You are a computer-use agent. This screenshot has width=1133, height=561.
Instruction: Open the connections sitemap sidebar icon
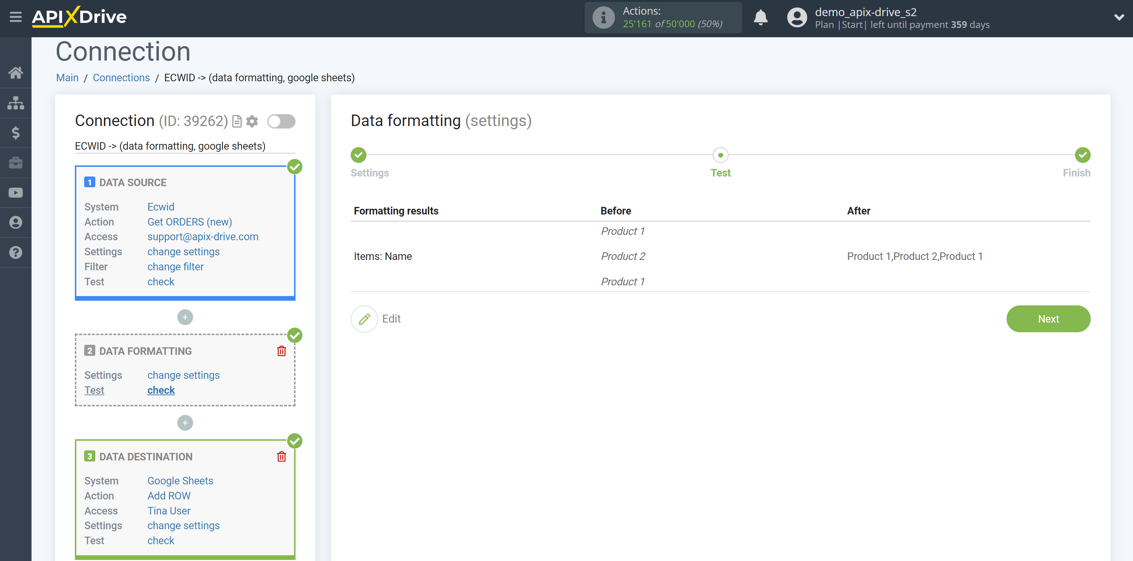tap(16, 103)
